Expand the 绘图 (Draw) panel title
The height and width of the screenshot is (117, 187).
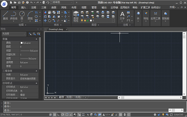(x=22, y=25)
